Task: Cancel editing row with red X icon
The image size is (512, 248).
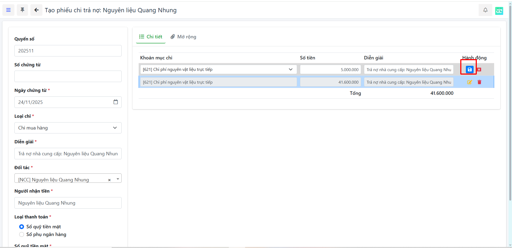Action: coord(479,70)
